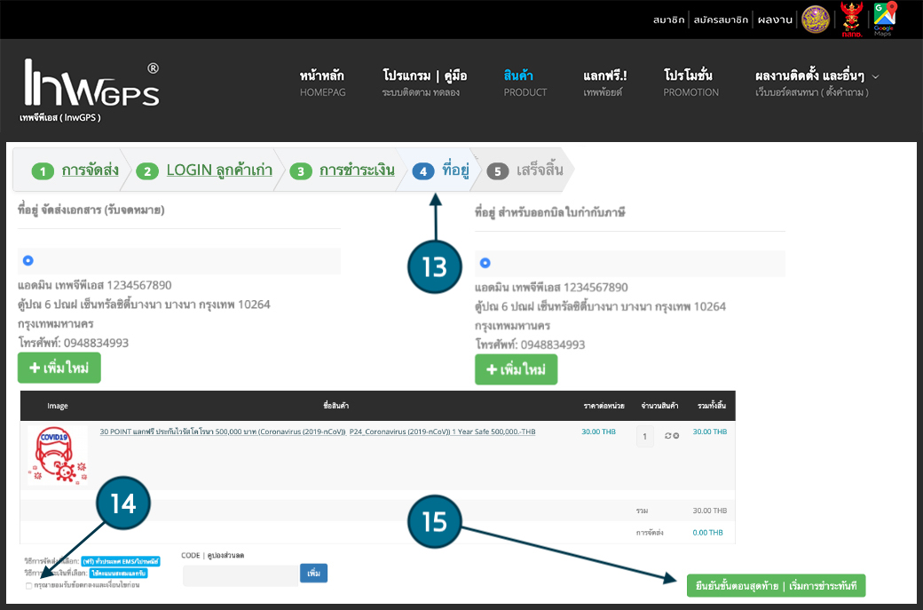
Task: Click the lnwGPS logo
Action: tap(91, 89)
